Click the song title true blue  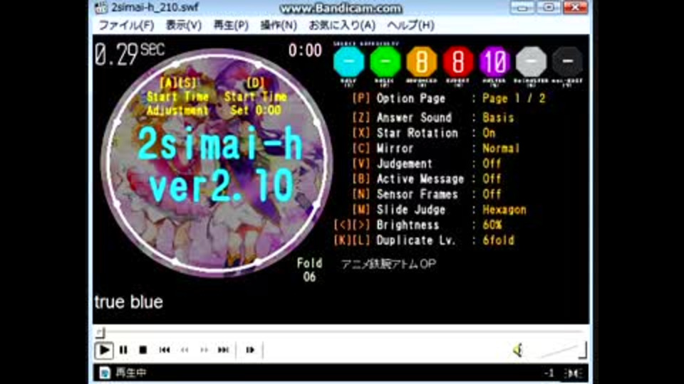point(129,302)
